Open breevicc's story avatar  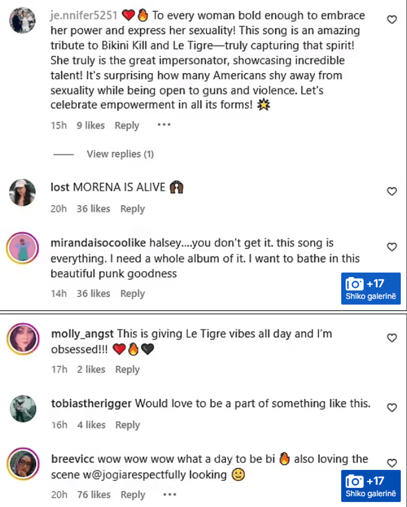(22, 464)
